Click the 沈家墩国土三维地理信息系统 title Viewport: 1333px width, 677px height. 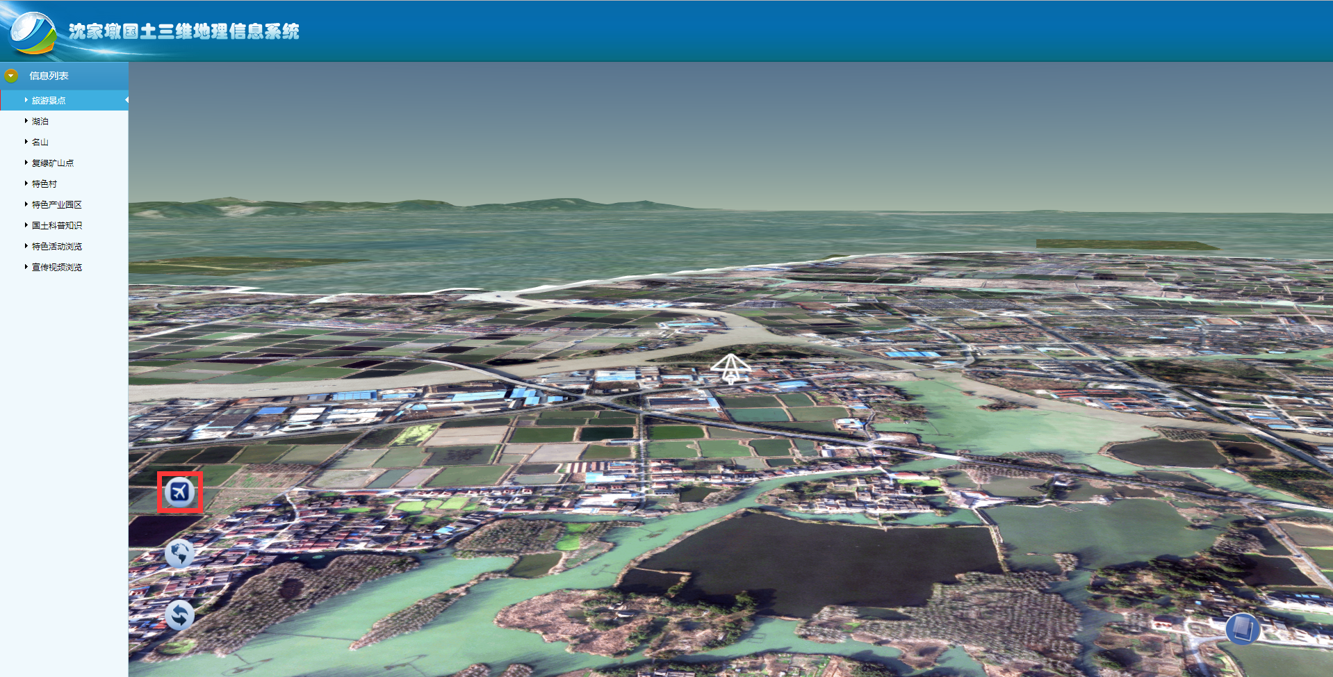pyautogui.click(x=184, y=31)
